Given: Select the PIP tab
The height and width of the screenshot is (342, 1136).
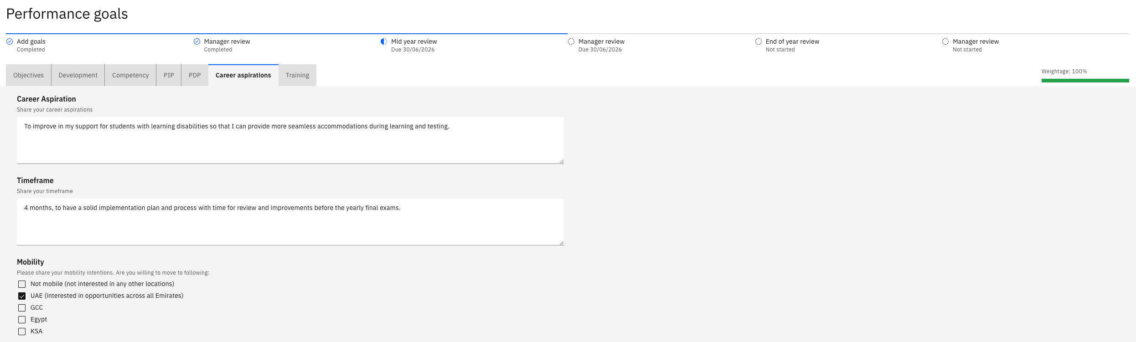Looking at the screenshot, I should tap(169, 75).
